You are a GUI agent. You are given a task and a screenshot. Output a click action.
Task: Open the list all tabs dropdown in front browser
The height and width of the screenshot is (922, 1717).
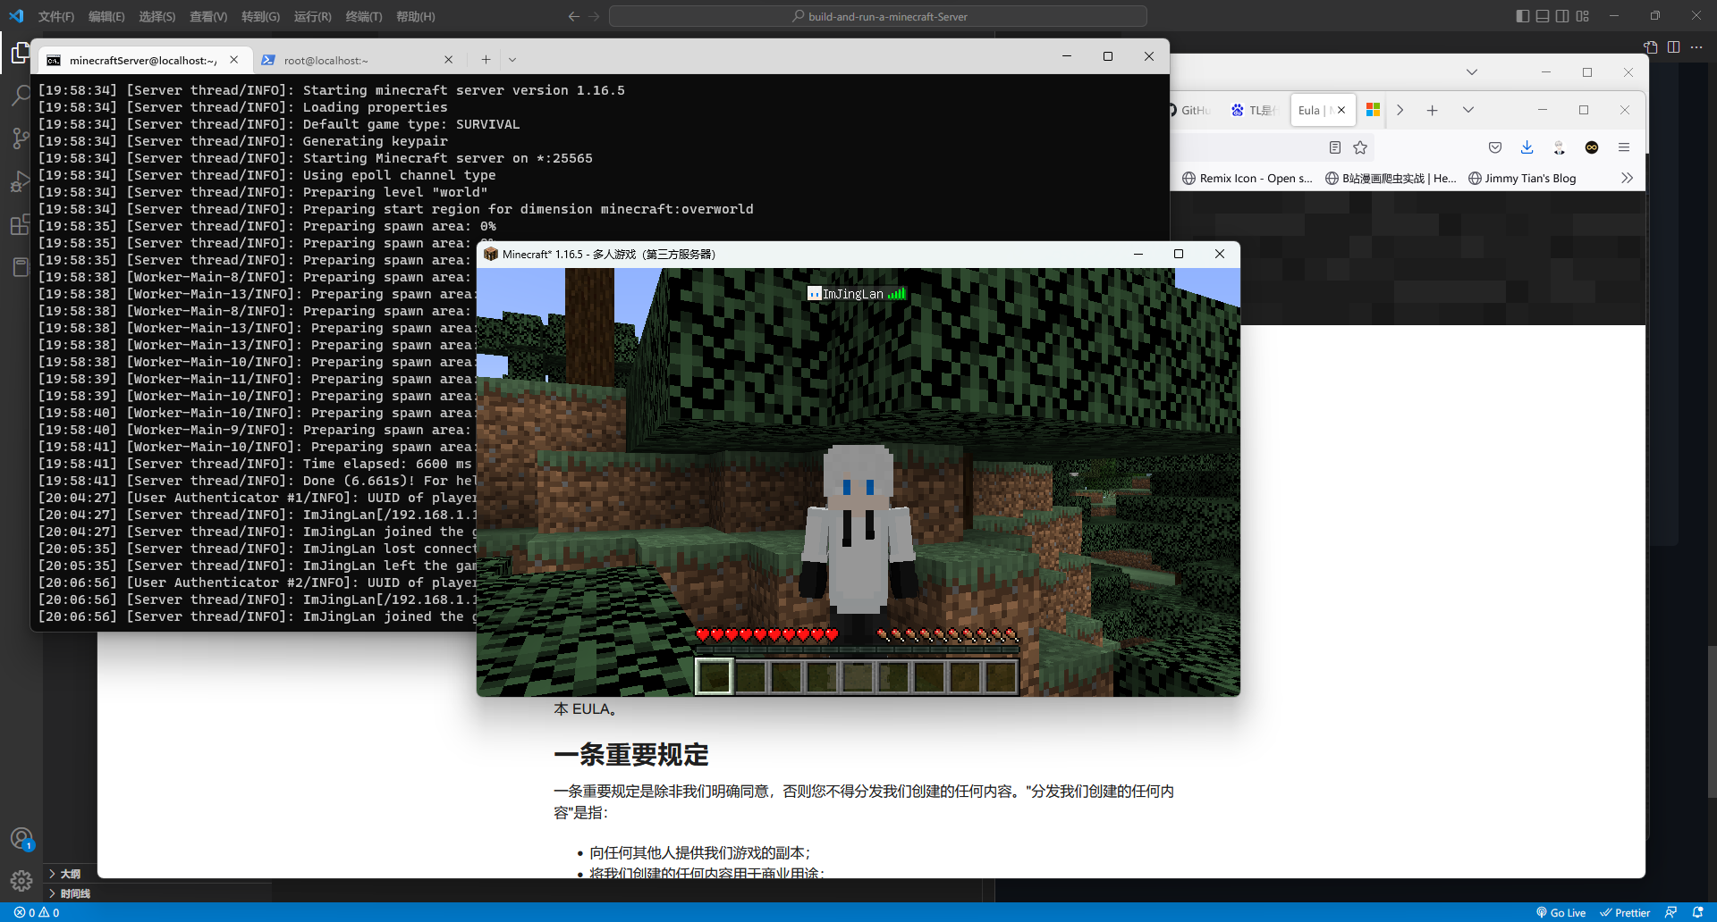point(1467,110)
